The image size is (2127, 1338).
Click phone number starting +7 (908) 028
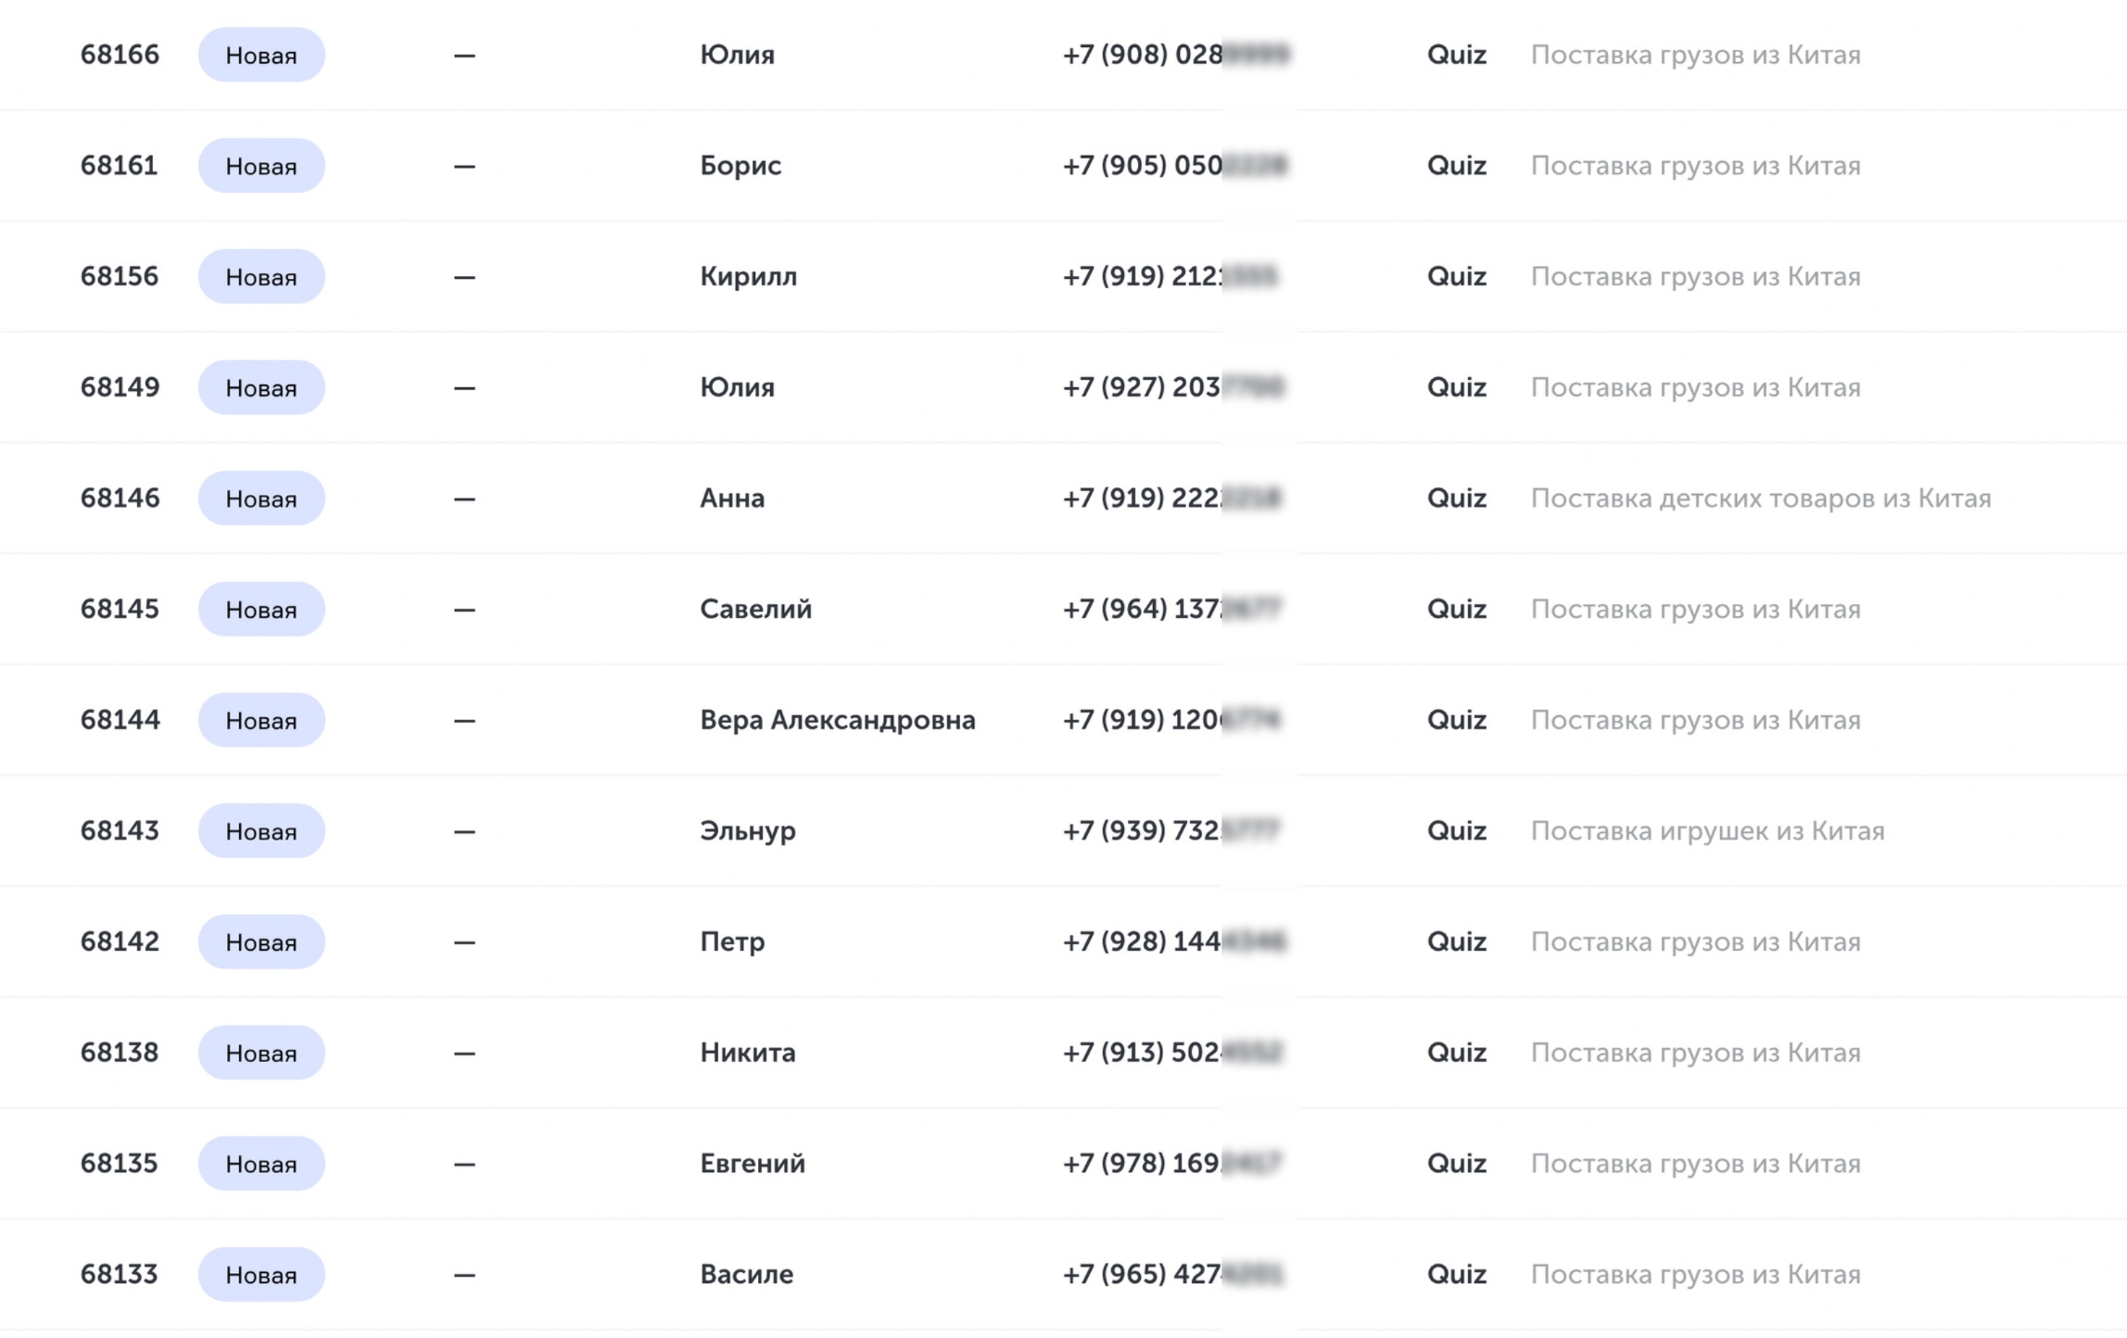tap(1175, 55)
